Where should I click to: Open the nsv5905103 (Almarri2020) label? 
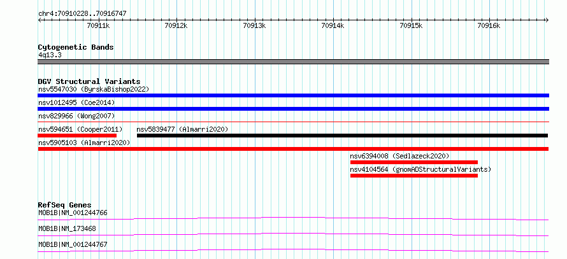(x=84, y=143)
